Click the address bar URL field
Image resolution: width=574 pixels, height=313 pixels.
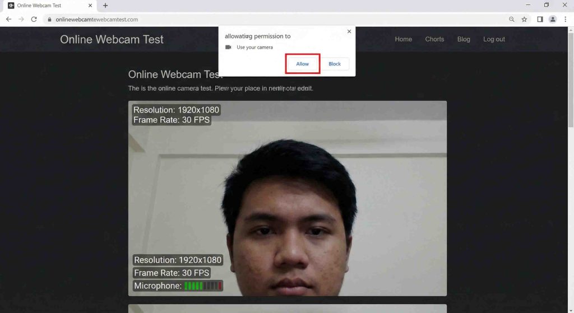click(275, 20)
